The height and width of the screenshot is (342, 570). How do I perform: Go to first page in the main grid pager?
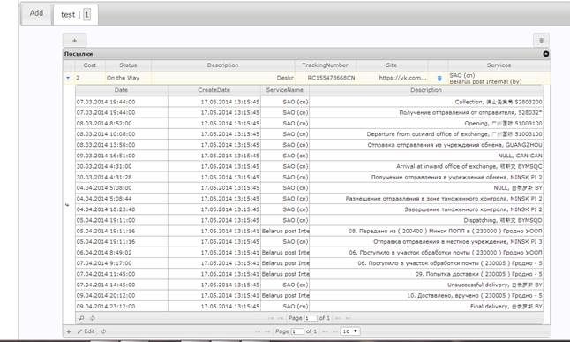click(x=258, y=331)
